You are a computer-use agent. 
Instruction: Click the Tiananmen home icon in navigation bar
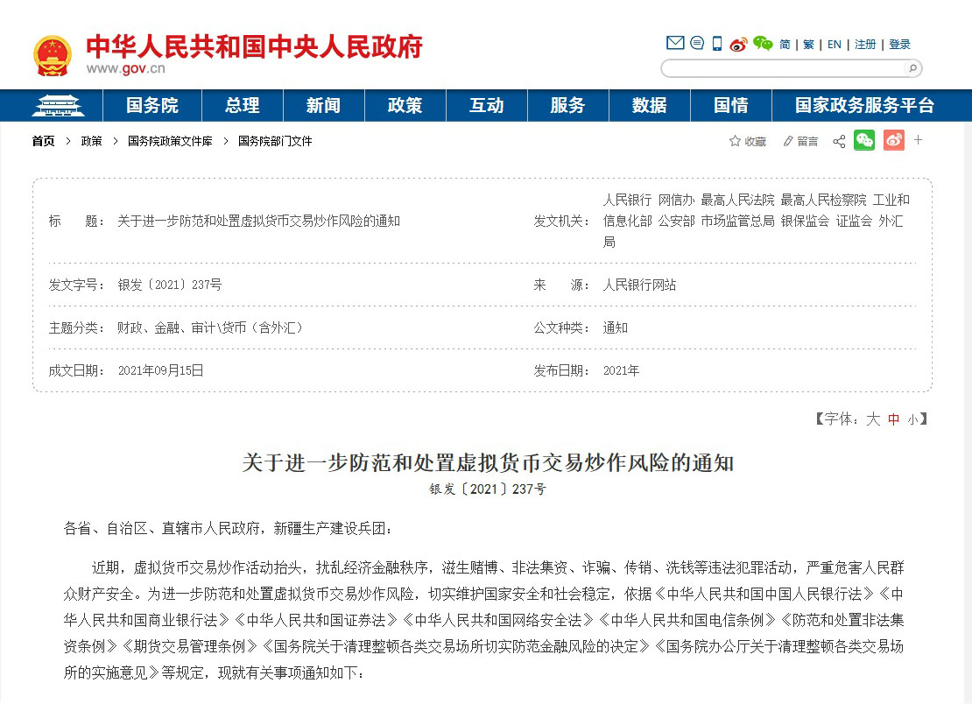tap(57, 106)
